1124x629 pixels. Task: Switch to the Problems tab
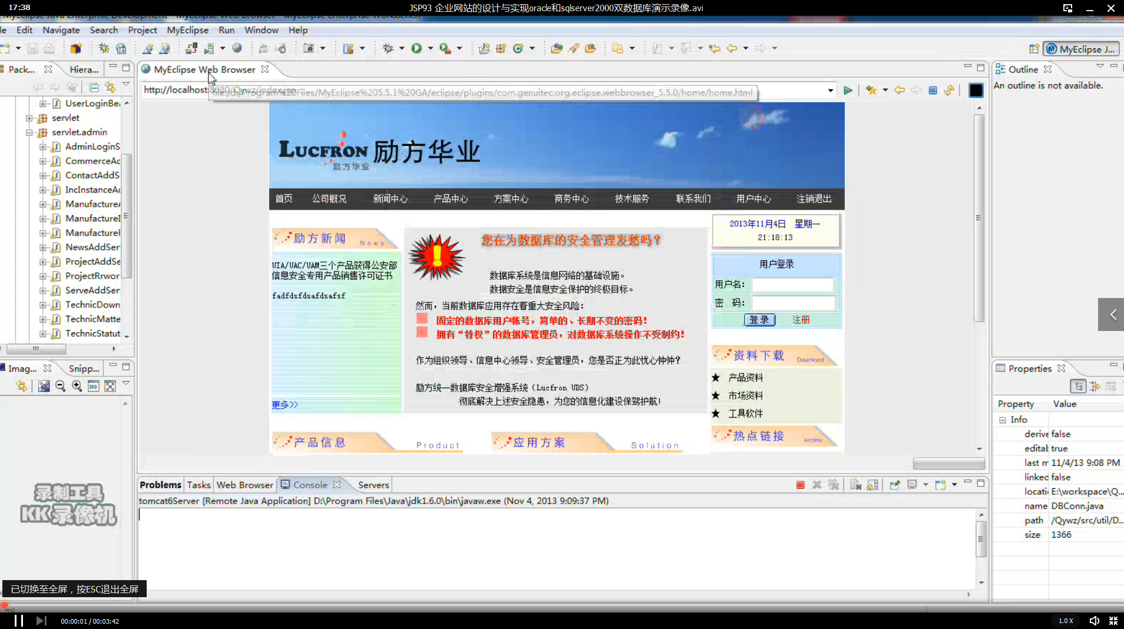(x=160, y=485)
